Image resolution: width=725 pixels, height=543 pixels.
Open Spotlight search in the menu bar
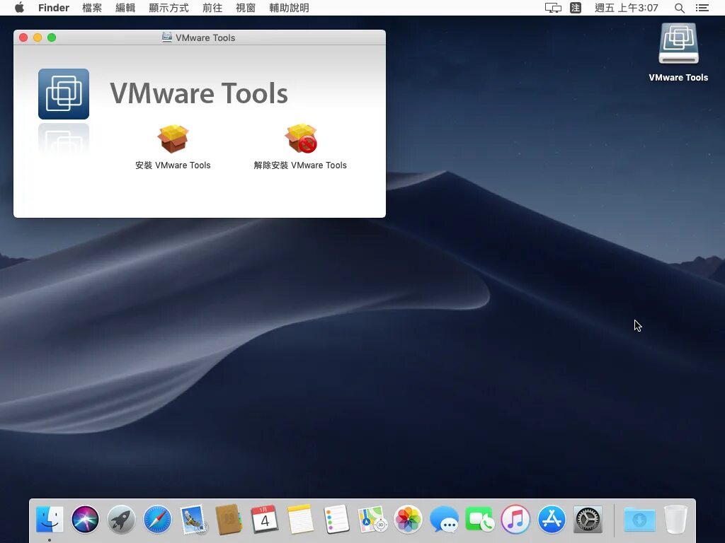(x=679, y=8)
